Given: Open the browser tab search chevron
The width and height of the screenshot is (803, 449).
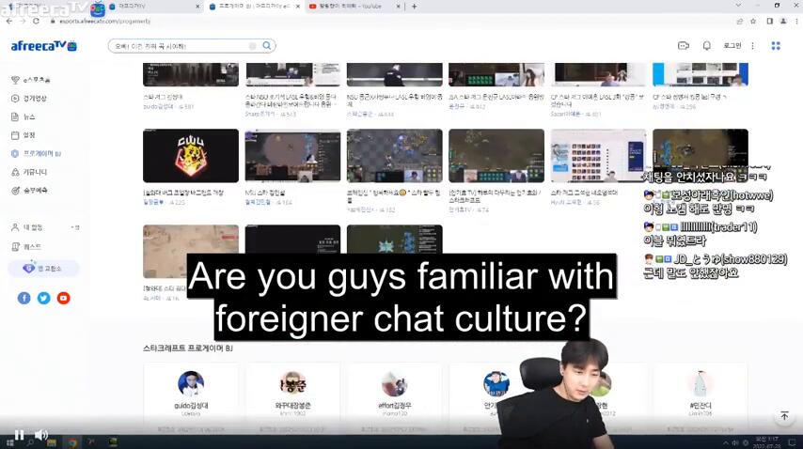Looking at the screenshot, I should pyautogui.click(x=738, y=6).
